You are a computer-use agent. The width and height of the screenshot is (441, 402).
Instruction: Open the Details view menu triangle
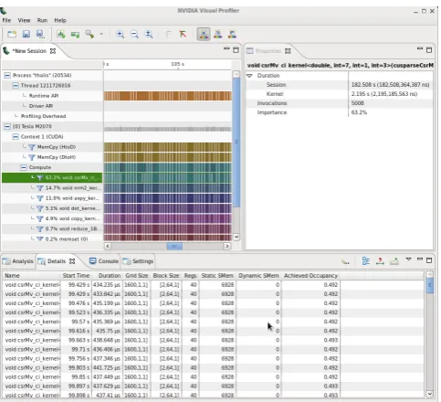(x=408, y=259)
